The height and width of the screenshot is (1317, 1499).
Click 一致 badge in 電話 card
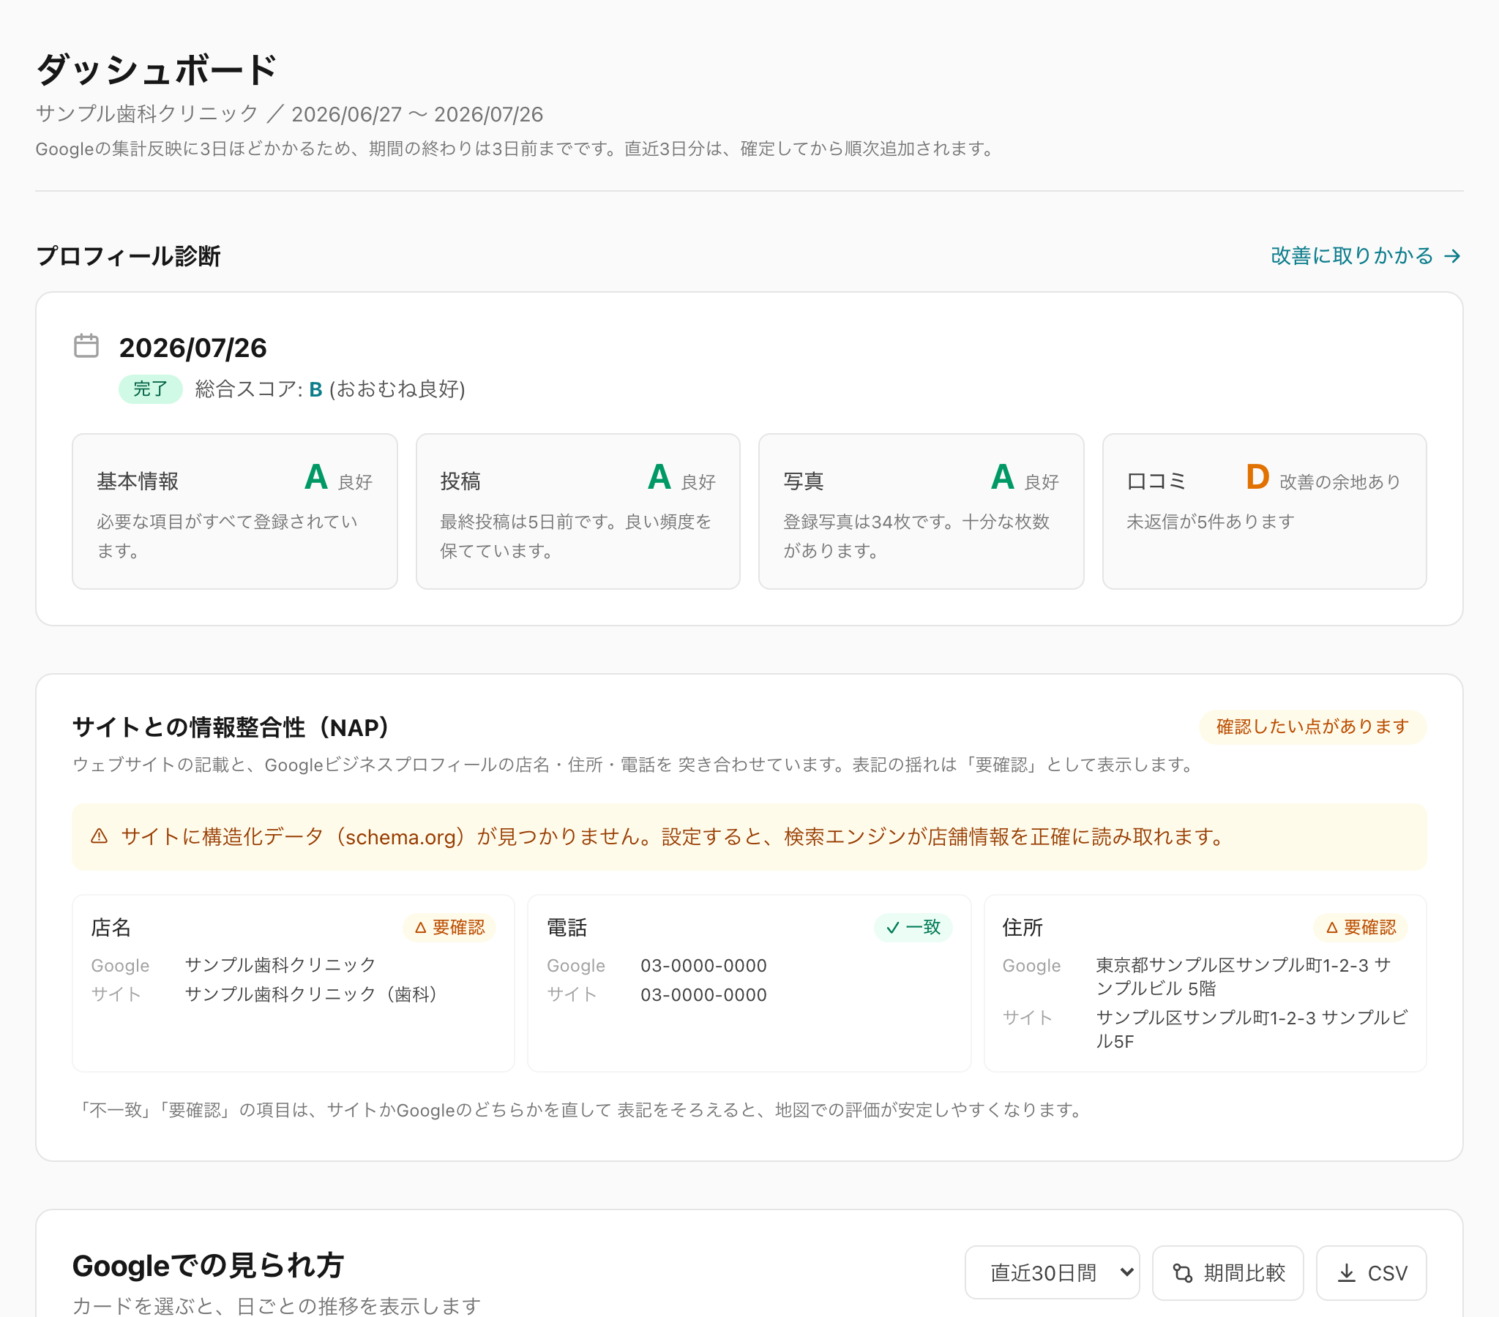[913, 928]
